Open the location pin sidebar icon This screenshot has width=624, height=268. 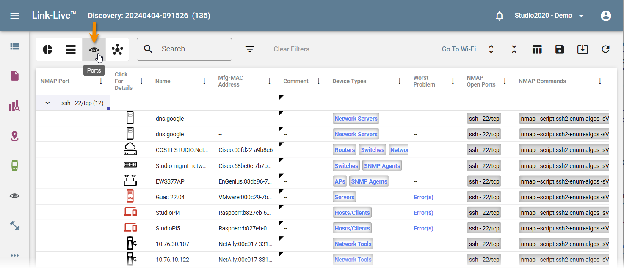point(15,136)
